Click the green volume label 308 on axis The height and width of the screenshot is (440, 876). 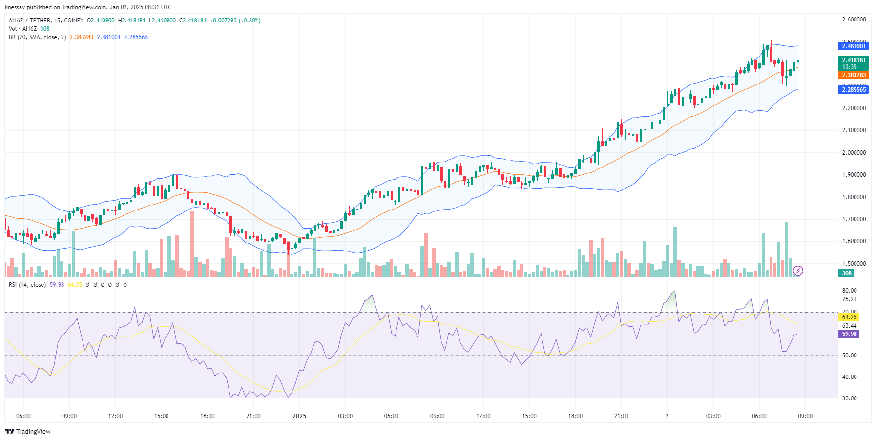[847, 273]
